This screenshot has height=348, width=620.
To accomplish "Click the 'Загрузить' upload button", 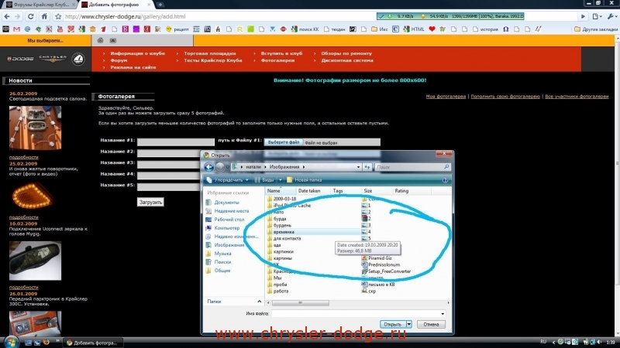I will coord(150,202).
